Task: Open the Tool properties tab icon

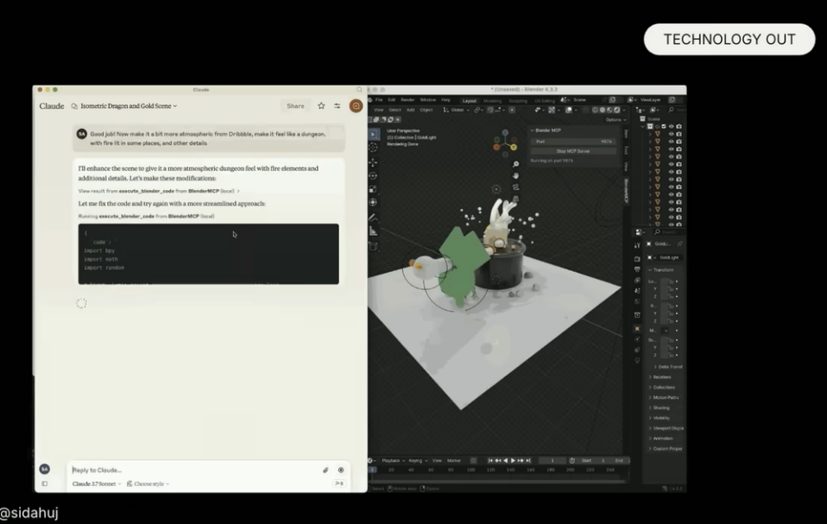Action: tap(637, 245)
